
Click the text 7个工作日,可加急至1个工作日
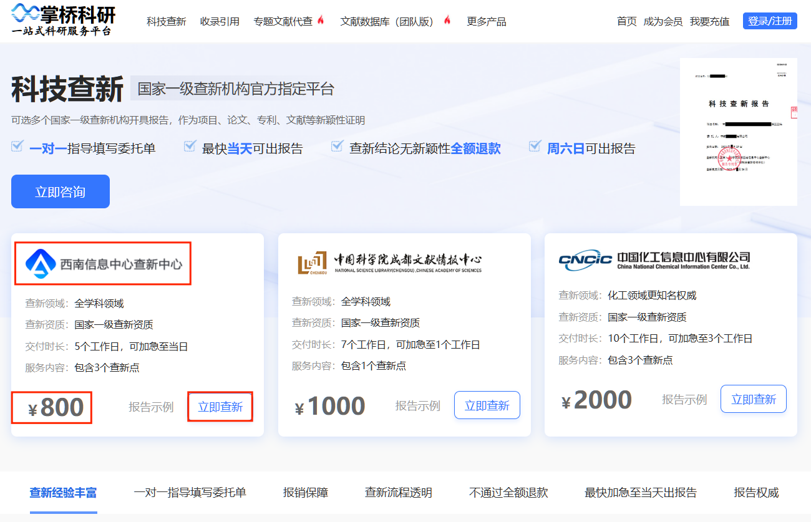pos(411,344)
